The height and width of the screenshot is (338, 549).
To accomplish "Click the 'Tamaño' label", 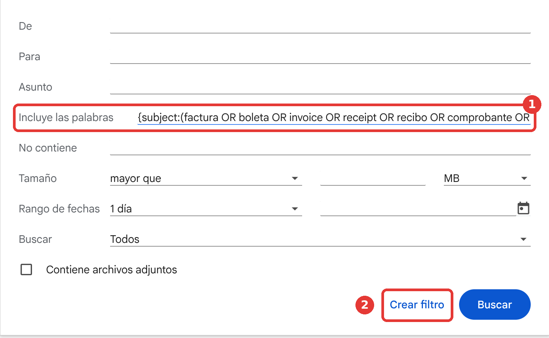I will point(38,178).
